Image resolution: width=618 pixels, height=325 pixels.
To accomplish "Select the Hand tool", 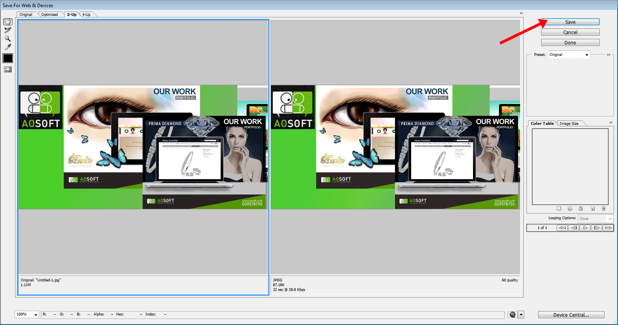I will 8,22.
